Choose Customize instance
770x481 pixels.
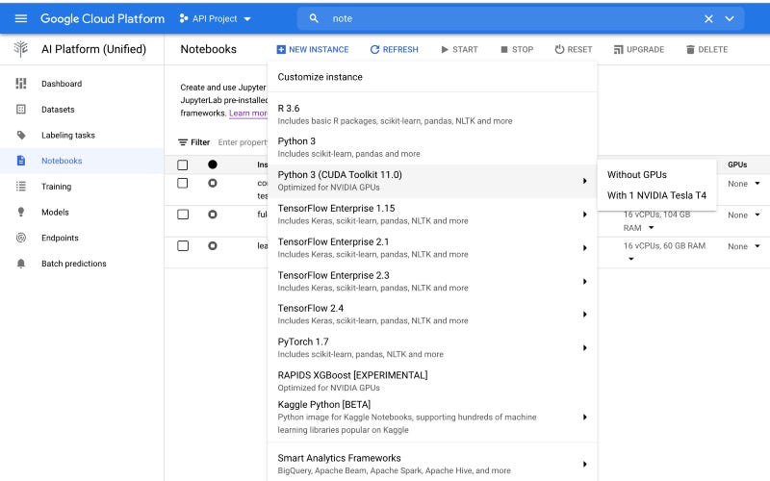[432, 77]
